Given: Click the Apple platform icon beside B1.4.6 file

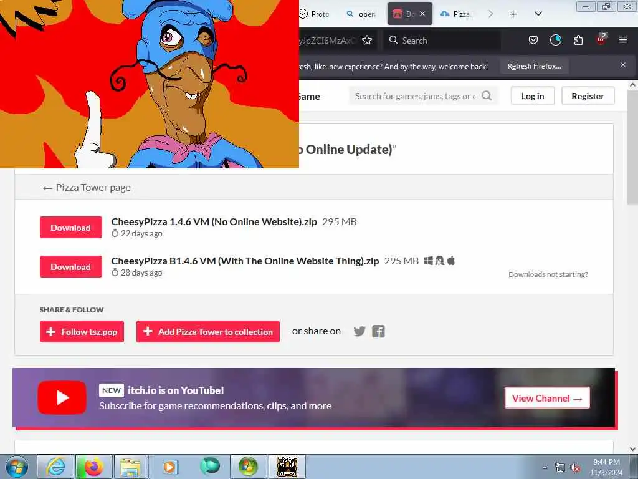Looking at the screenshot, I should point(451,260).
